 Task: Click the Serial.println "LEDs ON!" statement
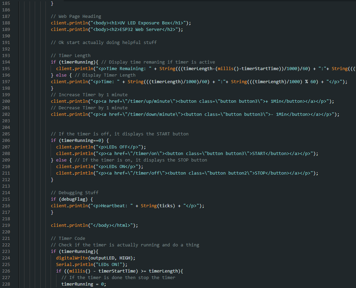pyautogui.click(x=92, y=265)
